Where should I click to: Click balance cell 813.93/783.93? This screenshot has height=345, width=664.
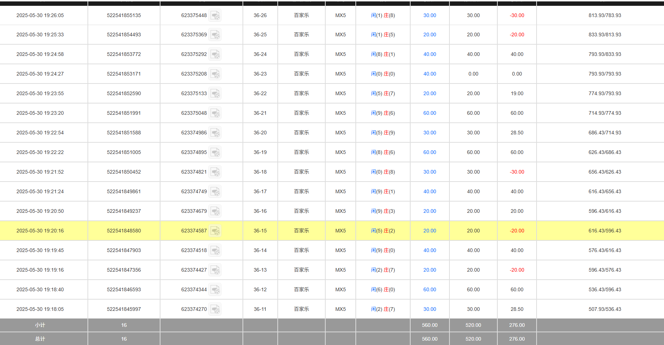point(604,16)
